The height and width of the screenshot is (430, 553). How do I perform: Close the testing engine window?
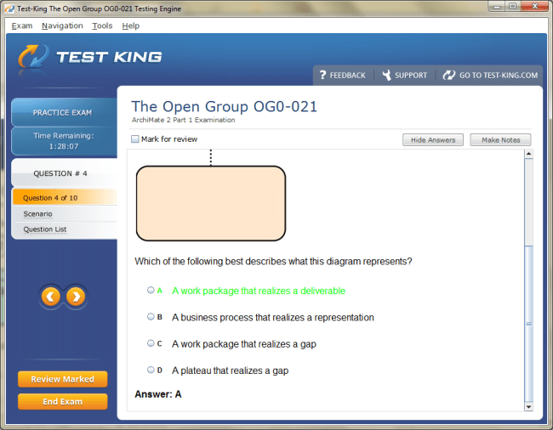tap(534, 6)
